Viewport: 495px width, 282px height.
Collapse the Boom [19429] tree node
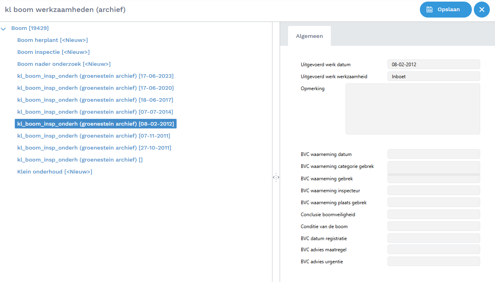4,29
